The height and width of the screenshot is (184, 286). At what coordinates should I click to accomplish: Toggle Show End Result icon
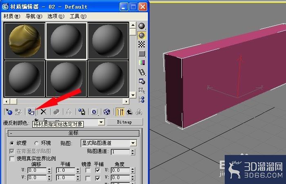(x=120, y=112)
